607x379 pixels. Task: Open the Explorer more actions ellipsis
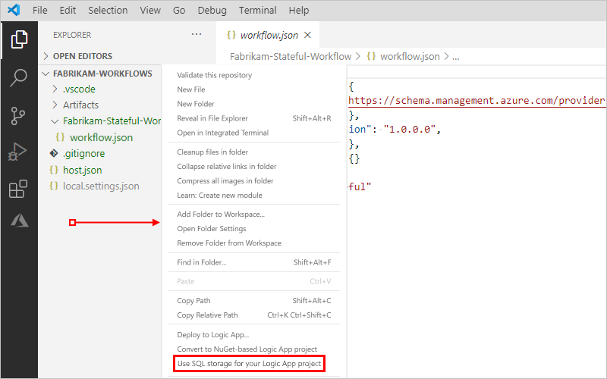click(197, 34)
